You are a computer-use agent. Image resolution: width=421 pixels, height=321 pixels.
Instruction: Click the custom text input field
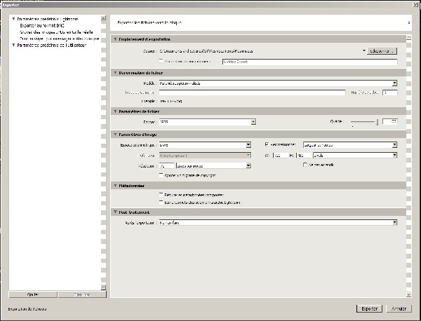click(252, 93)
